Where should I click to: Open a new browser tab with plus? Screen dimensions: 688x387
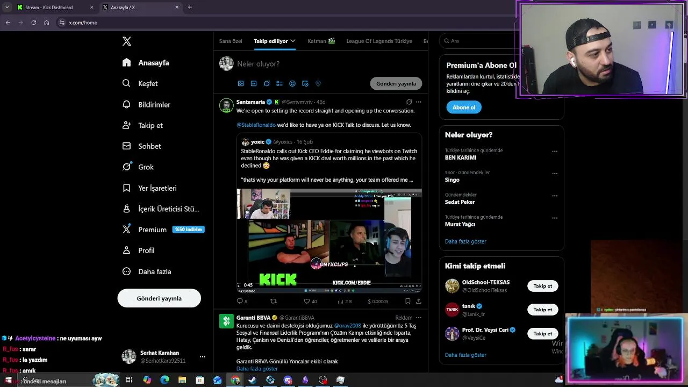click(x=190, y=8)
